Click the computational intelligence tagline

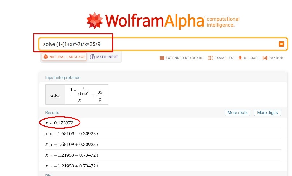click(x=223, y=22)
